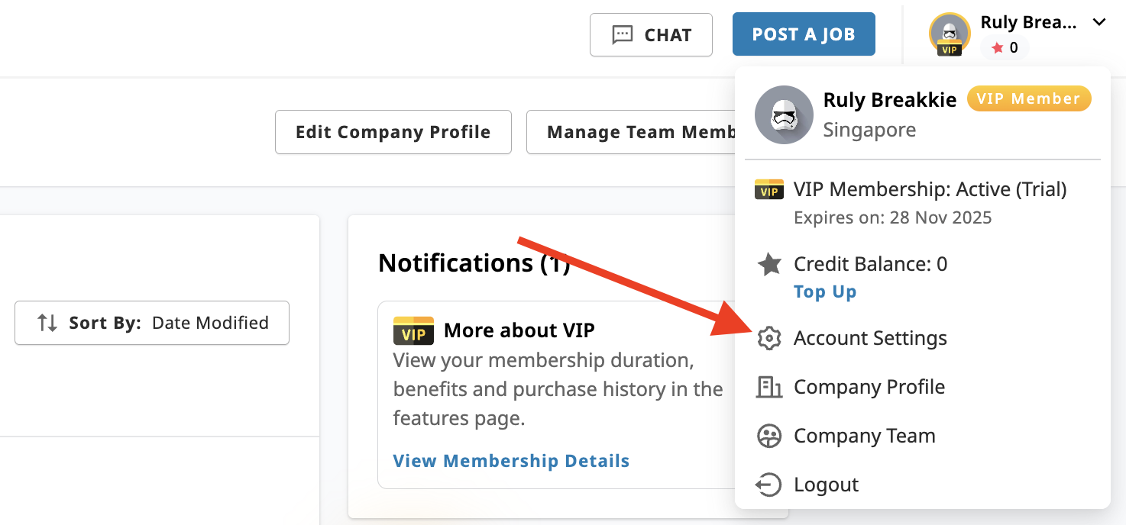Screen dimensions: 1126x525
Task: Click the chat bubble icon on CHAT
Action: pyautogui.click(x=622, y=34)
